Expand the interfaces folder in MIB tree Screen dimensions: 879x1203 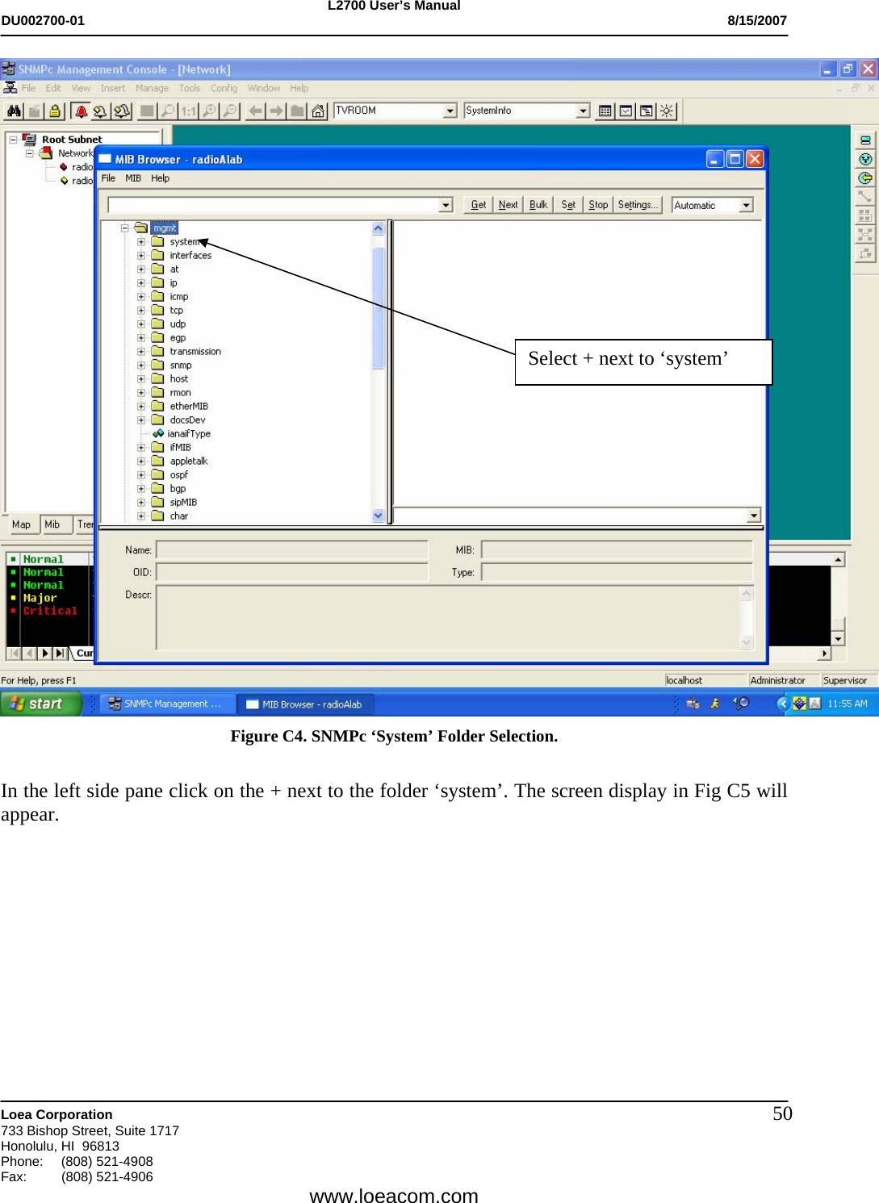tap(141, 256)
